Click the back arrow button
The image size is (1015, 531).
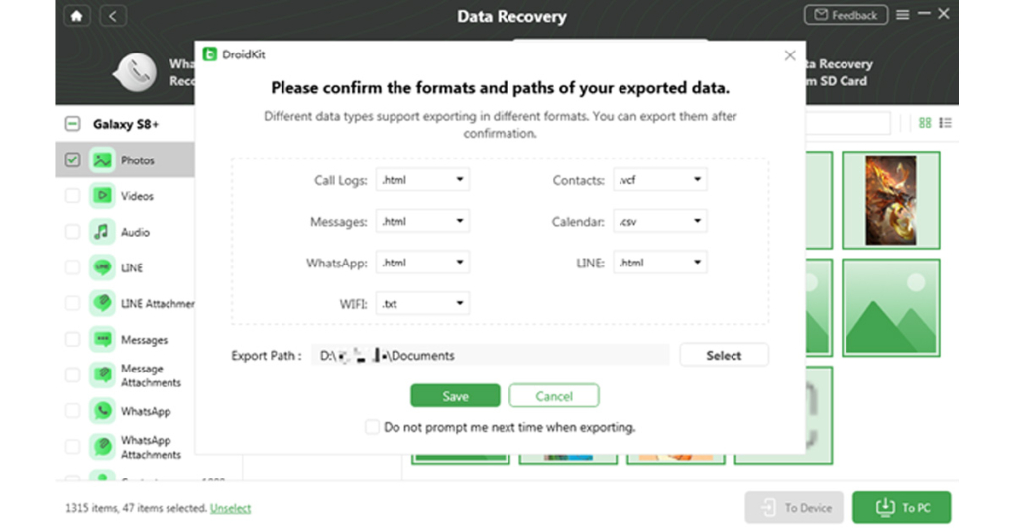(x=113, y=16)
